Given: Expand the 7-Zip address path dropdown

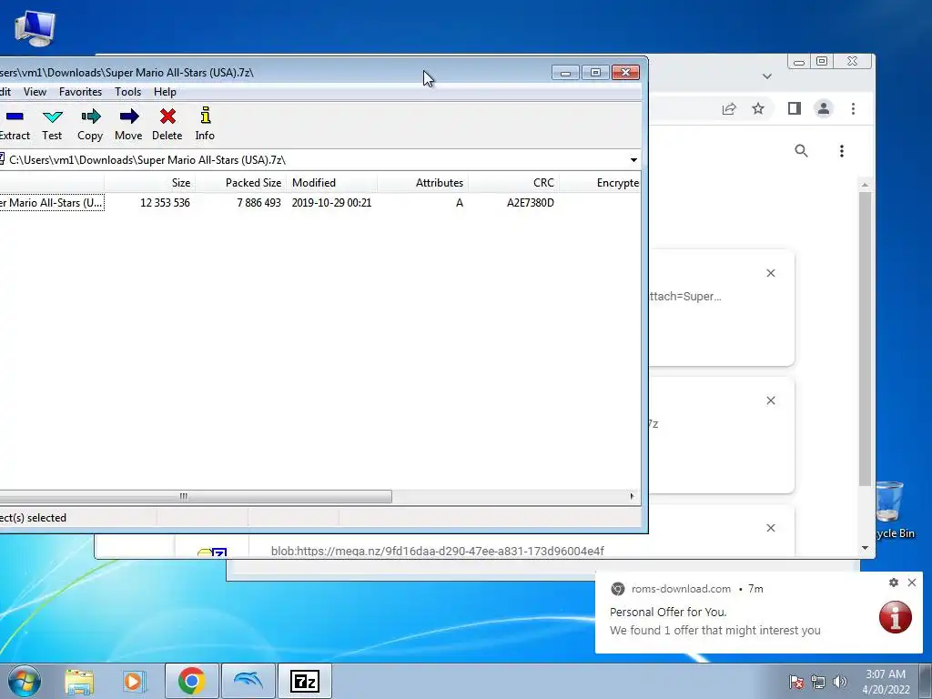Looking at the screenshot, I should coord(633,160).
